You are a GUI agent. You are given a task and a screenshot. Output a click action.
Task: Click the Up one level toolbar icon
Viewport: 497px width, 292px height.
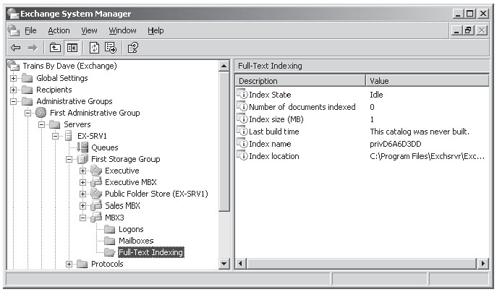[55, 48]
